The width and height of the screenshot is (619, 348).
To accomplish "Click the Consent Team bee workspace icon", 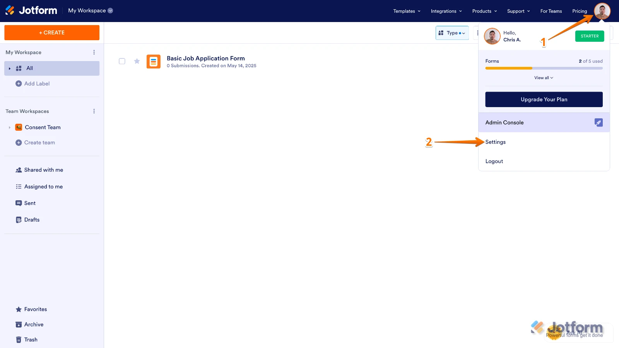I will click(x=18, y=127).
